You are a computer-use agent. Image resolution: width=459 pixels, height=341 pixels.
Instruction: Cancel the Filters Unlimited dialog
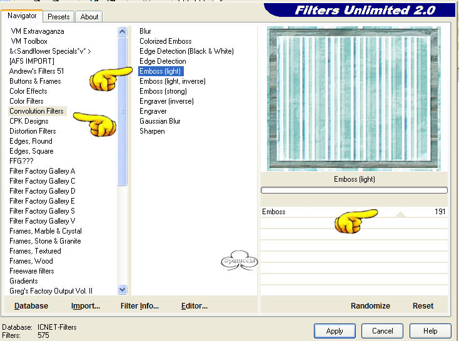(382, 331)
